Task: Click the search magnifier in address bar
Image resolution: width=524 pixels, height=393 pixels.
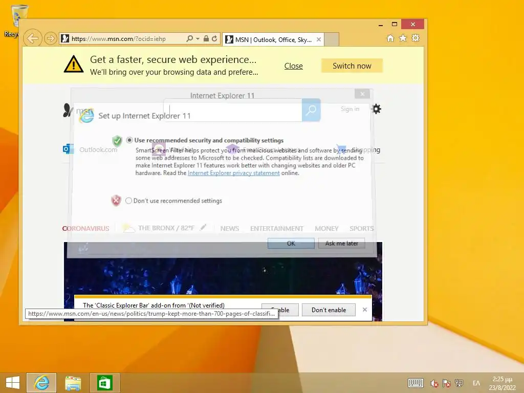Action: (x=189, y=39)
